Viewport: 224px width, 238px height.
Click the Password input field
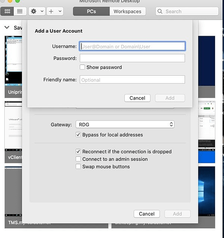click(132, 58)
